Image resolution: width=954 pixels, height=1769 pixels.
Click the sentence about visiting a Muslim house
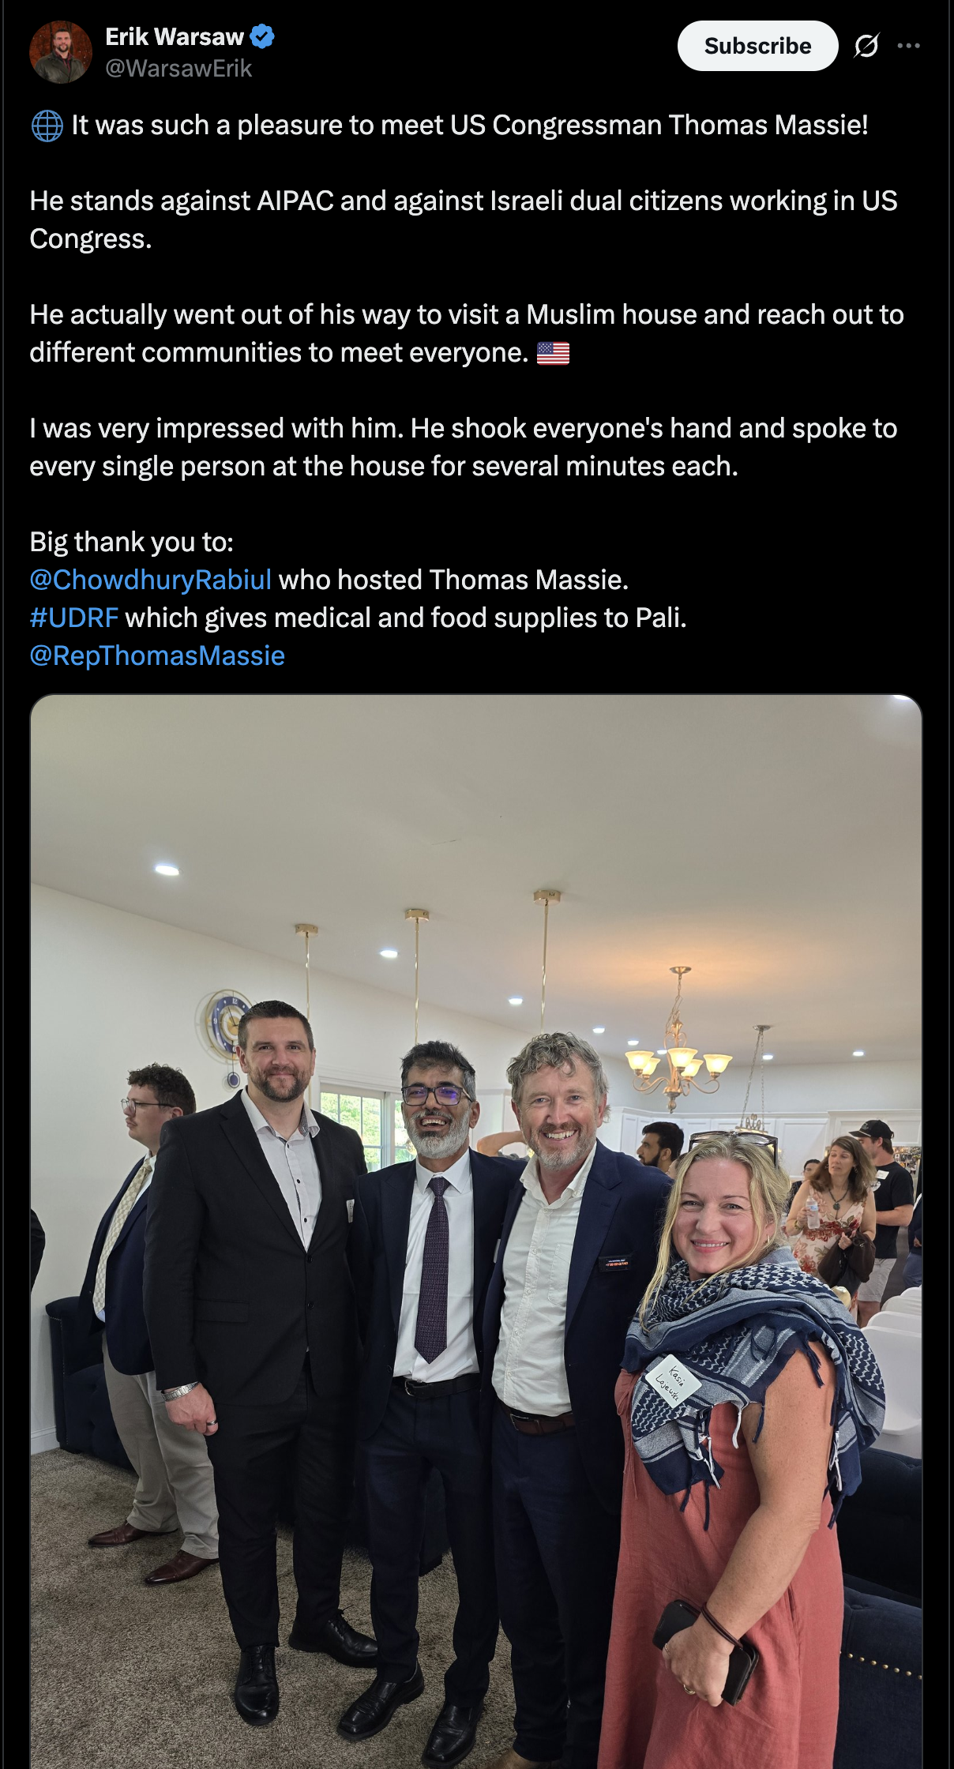click(x=467, y=333)
